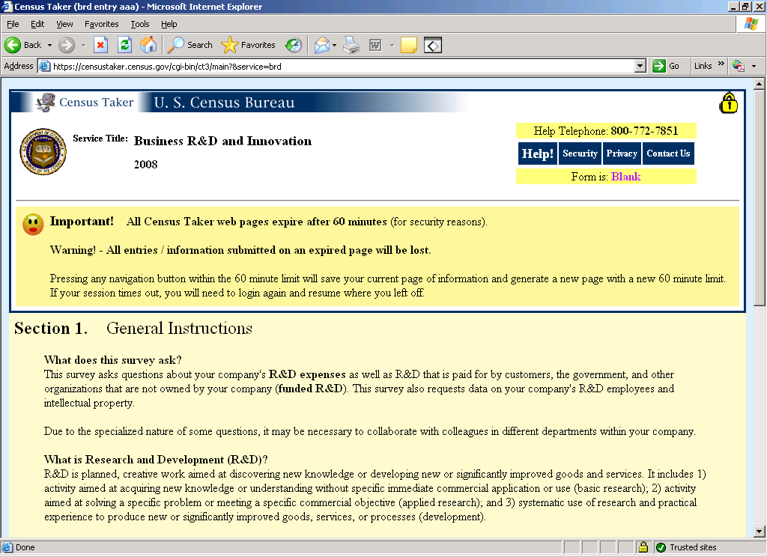Click the Department of Commerce seal image

43,151
